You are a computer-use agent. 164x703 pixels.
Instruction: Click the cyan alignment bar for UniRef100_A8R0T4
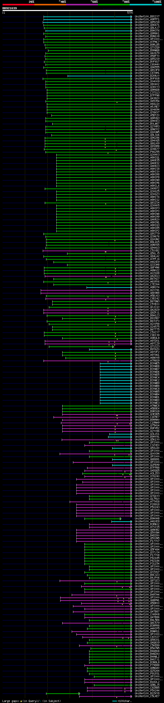point(109,287)
